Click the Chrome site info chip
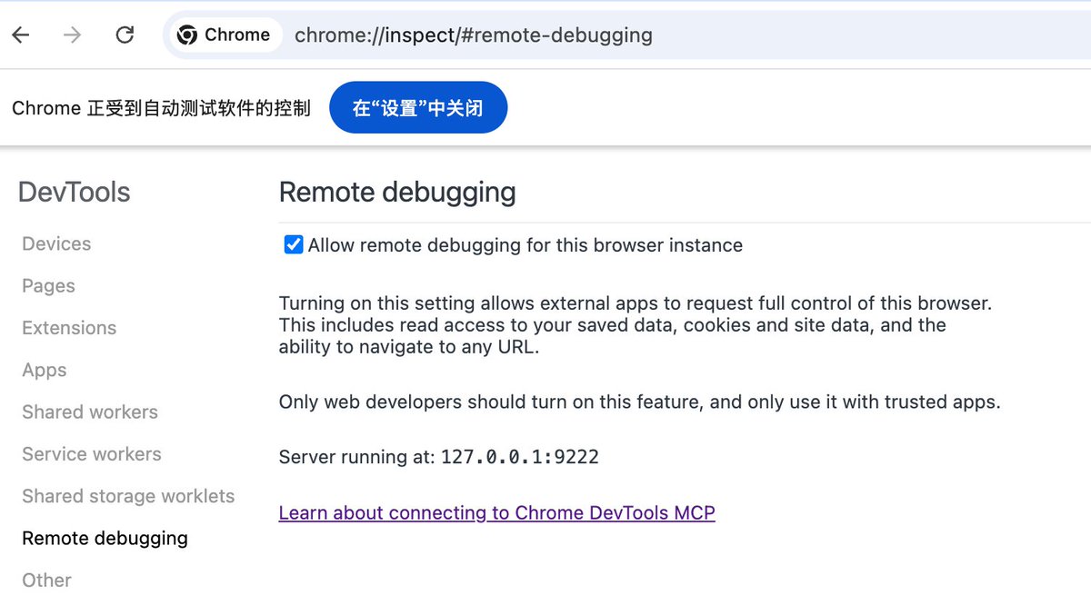 coord(225,35)
